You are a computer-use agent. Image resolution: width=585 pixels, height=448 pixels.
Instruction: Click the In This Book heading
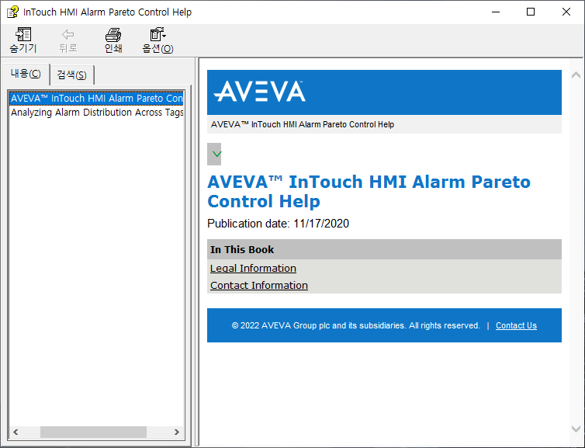(242, 249)
